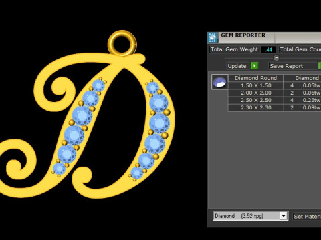Click the Save Report button
This screenshot has width=321, height=240.
pyautogui.click(x=292, y=66)
